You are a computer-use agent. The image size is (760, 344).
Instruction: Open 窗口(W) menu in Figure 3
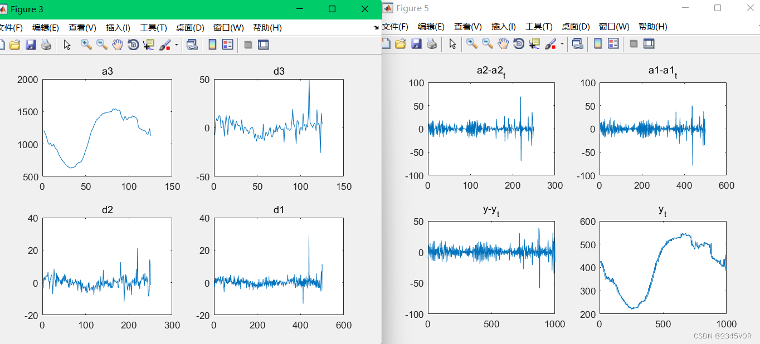click(228, 28)
